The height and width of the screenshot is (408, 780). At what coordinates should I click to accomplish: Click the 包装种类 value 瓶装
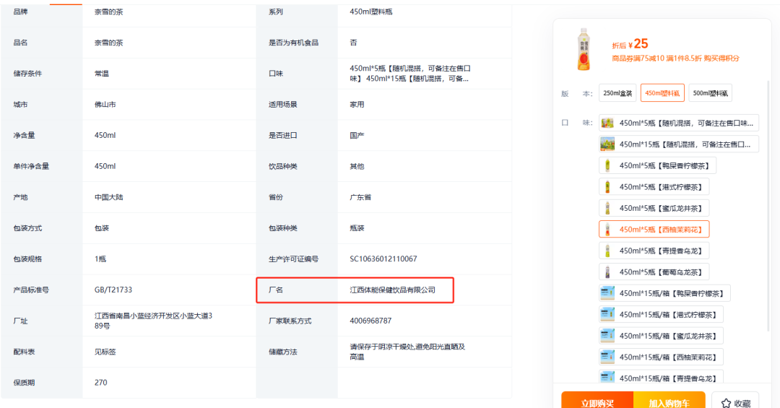tap(357, 228)
